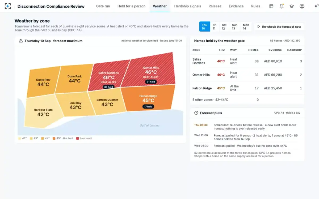The width and height of the screenshot is (319, 199).
Task: Click the Disconnection Compliance Review title
Action: tap(51, 6)
